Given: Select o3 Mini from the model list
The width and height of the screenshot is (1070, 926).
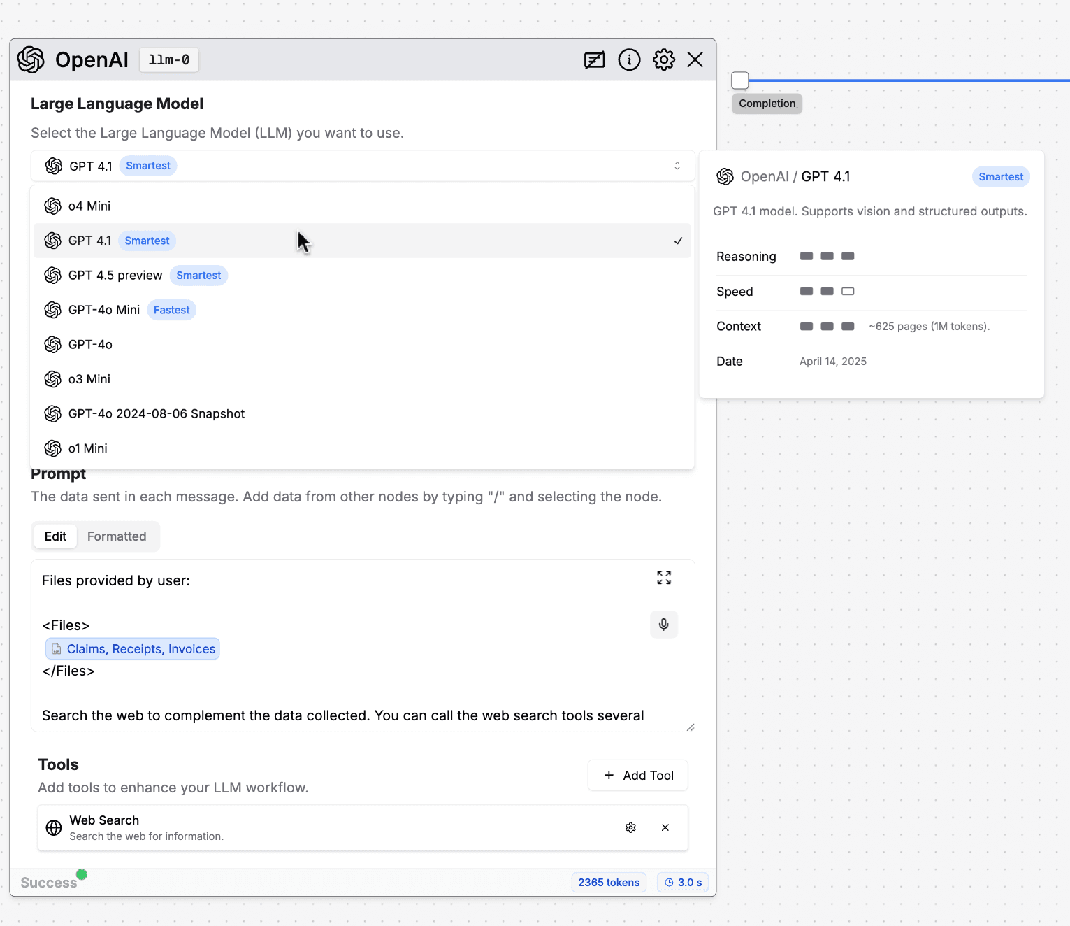Looking at the screenshot, I should click(x=362, y=379).
